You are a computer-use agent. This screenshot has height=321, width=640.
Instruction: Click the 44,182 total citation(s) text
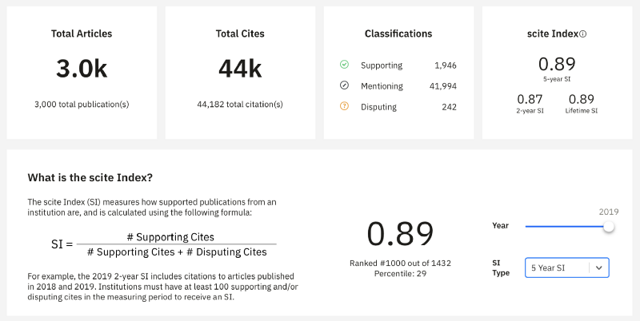[240, 104]
